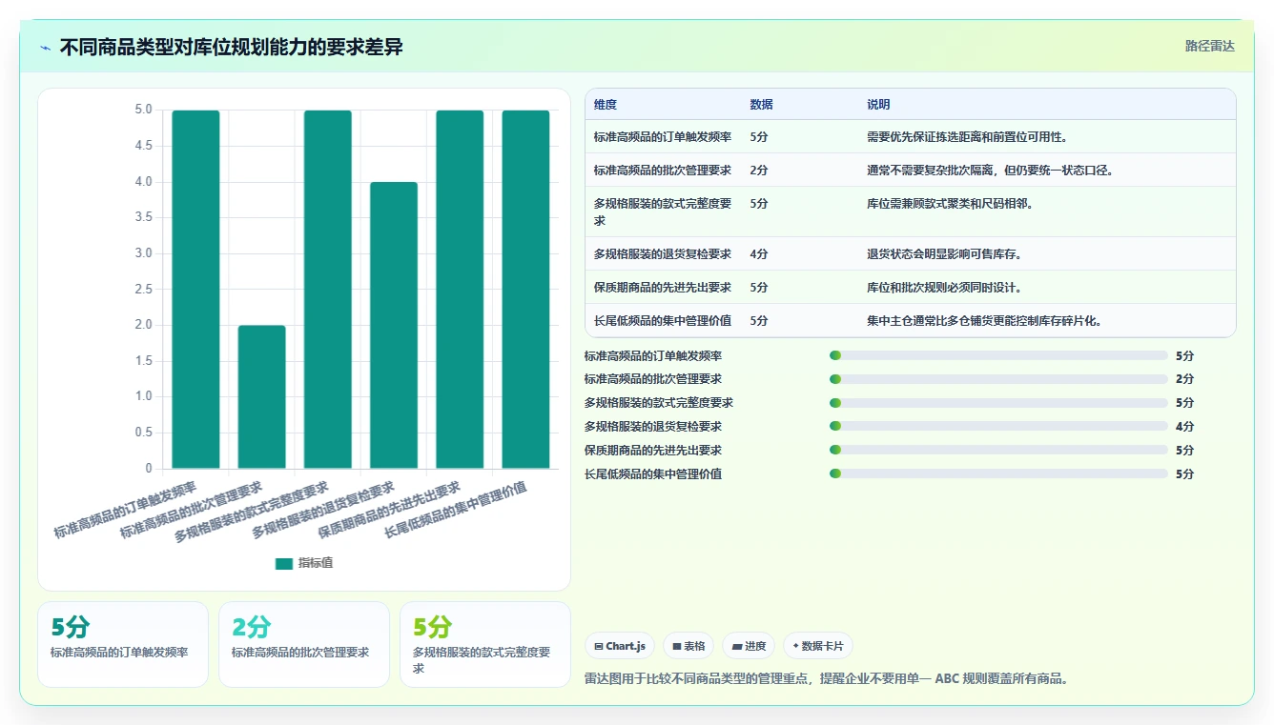Click the chart bar for 多规格服装的款式完整度要求

point(328,290)
